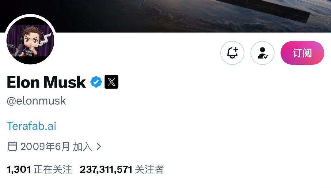Open the Terafab.ai link
This screenshot has height=188, width=331.
click(32, 126)
